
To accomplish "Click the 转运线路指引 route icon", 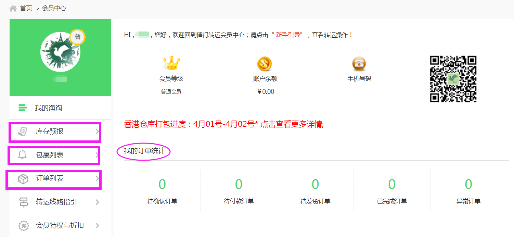I will (23, 202).
